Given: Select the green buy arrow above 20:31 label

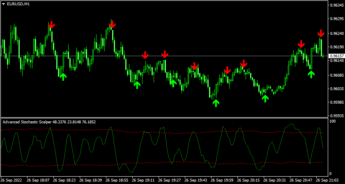Looking at the screenshot, I should (x=265, y=98).
